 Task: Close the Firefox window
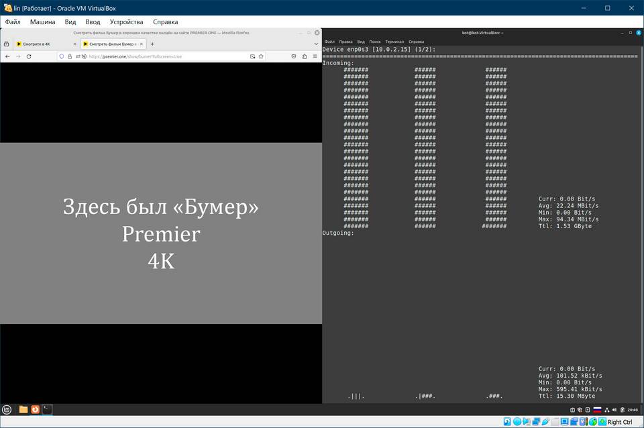317,32
